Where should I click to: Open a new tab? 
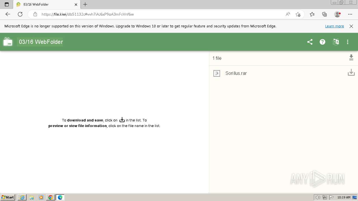point(85,4)
